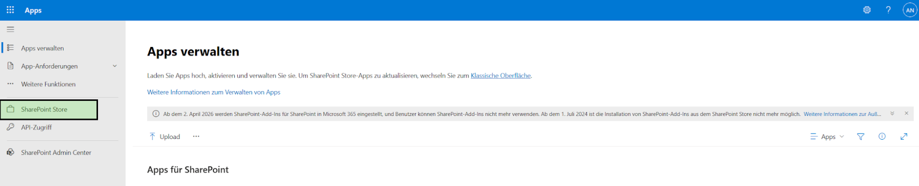Open more commands ellipsis beside Upload
The height and width of the screenshot is (186, 919).
[x=196, y=137]
